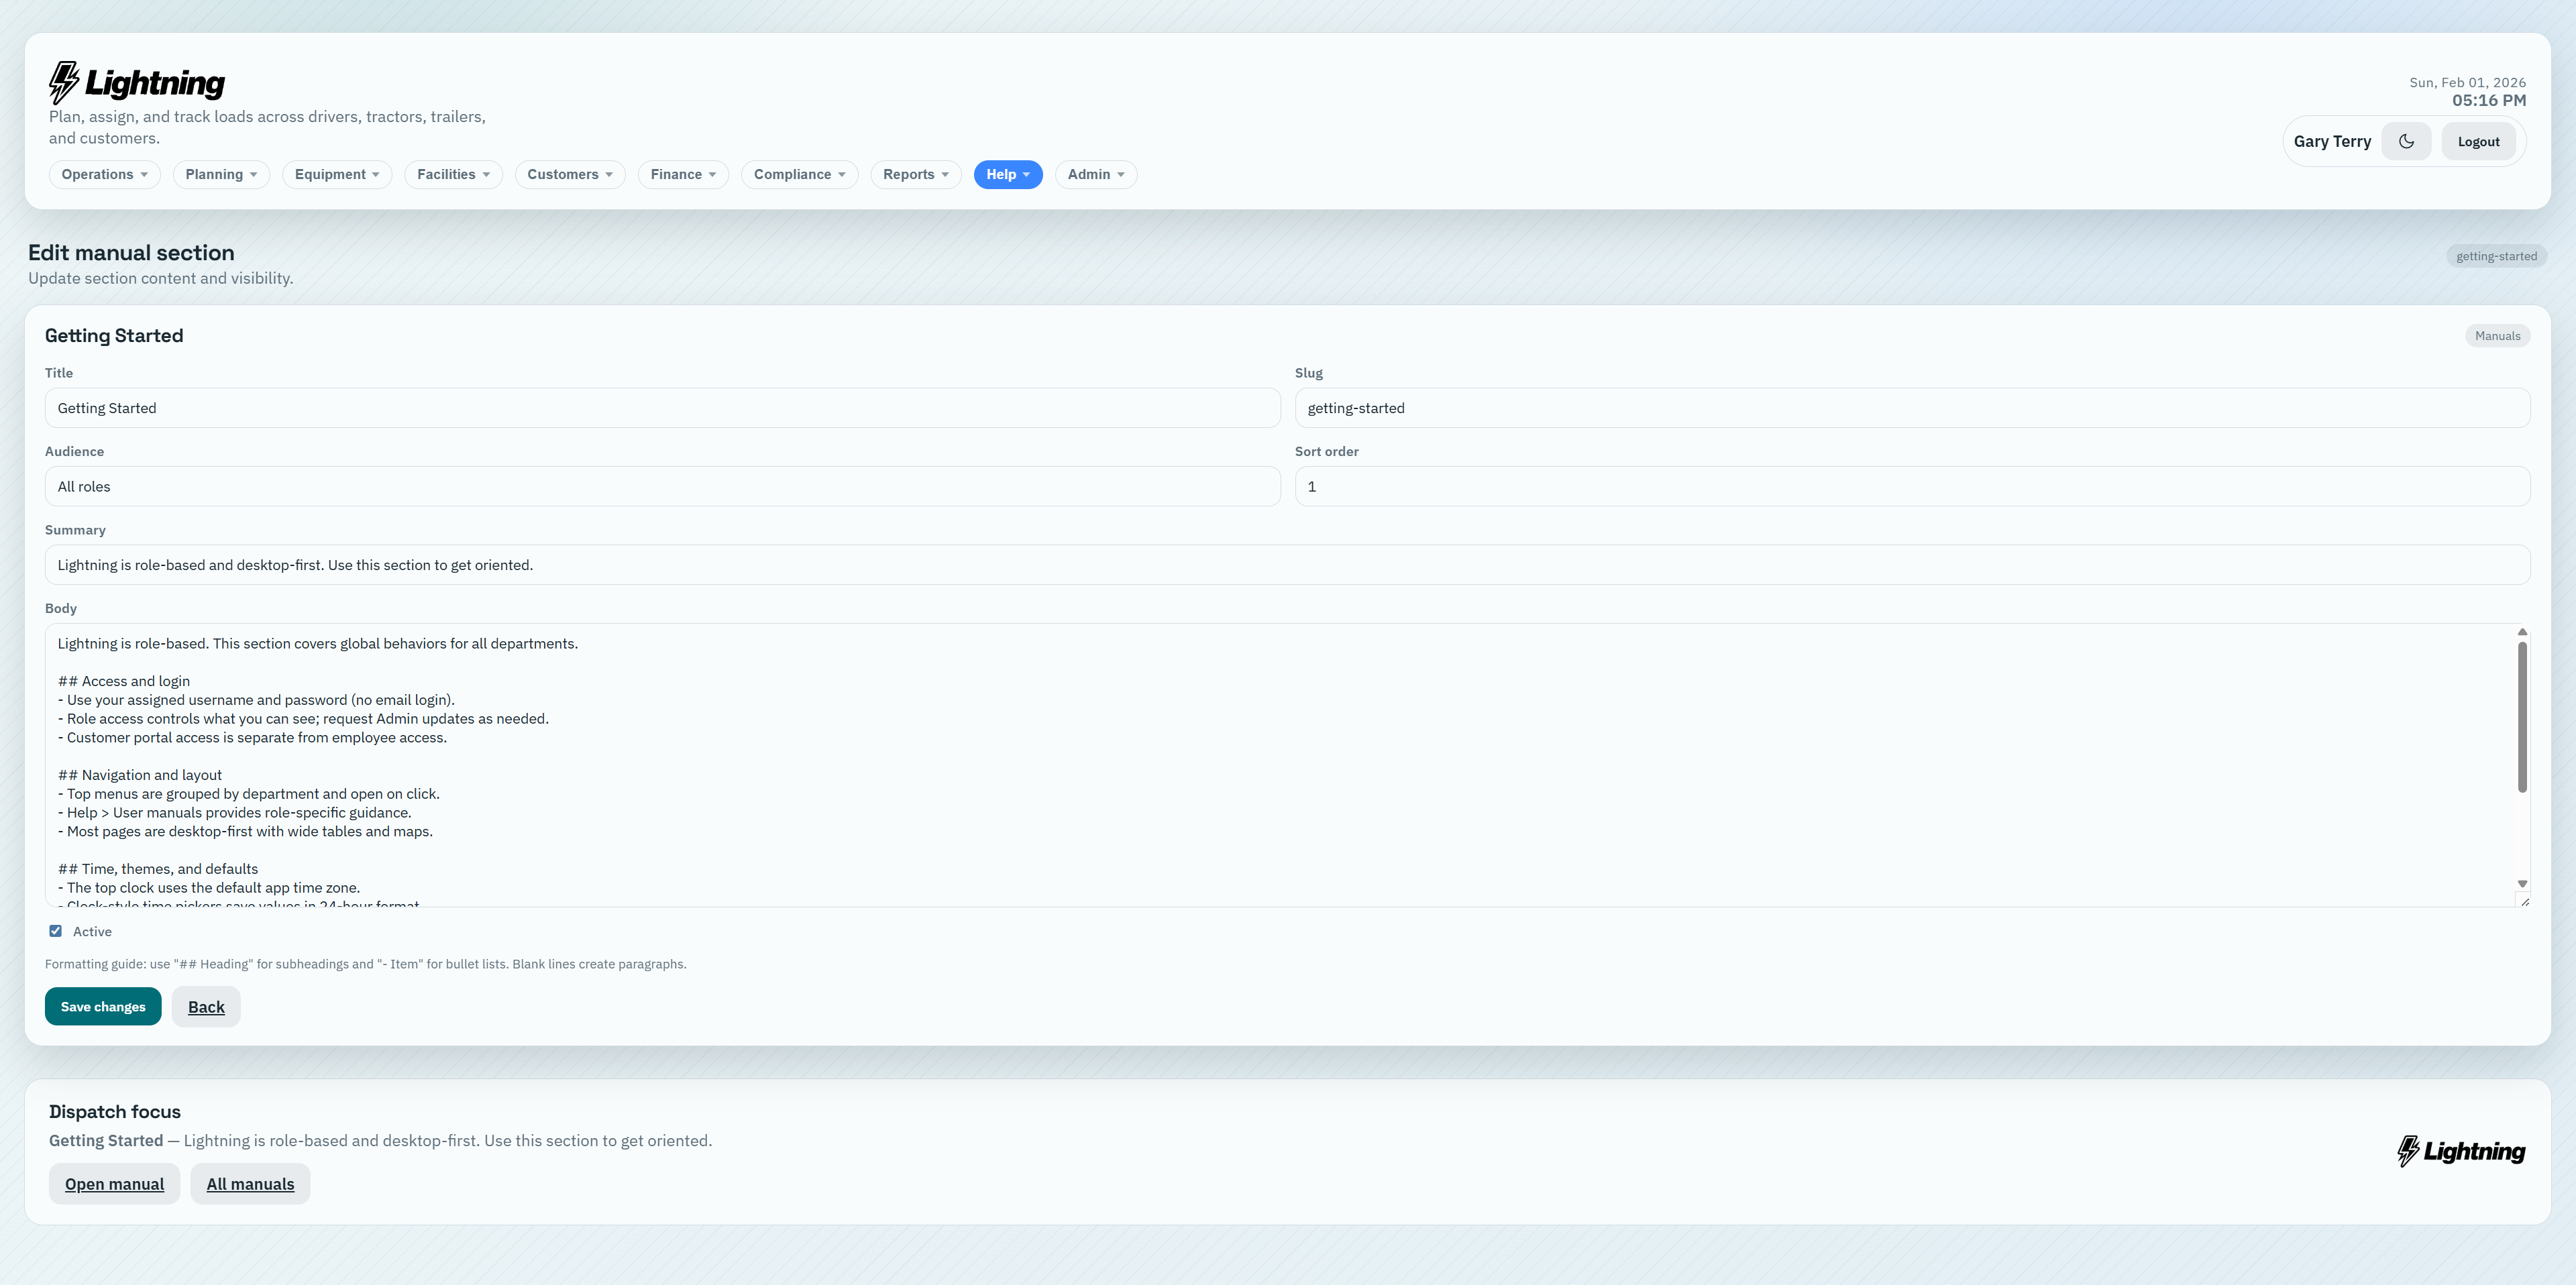2576x1285 pixels.
Task: Click the getting-started slug badge
Action: pos(2496,255)
